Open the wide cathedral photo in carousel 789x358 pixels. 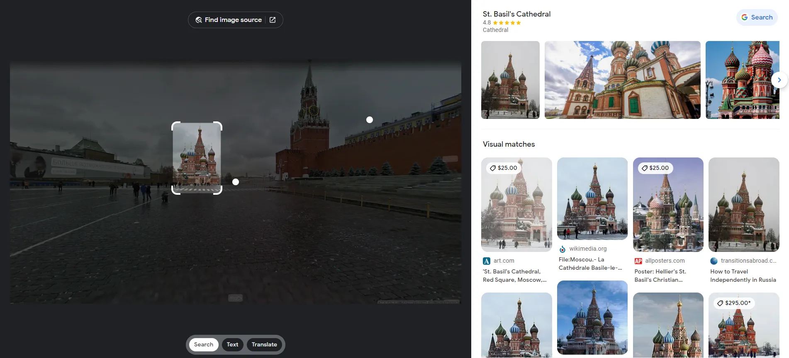pyautogui.click(x=622, y=80)
